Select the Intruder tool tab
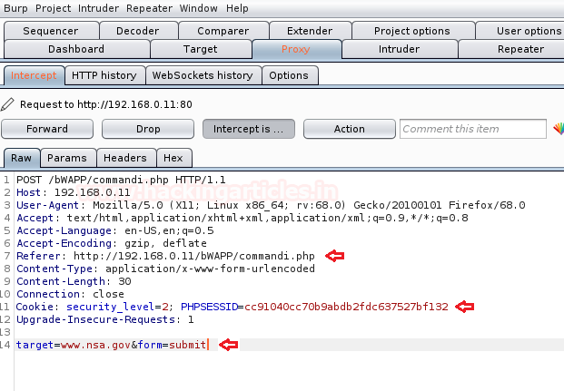 (400, 49)
